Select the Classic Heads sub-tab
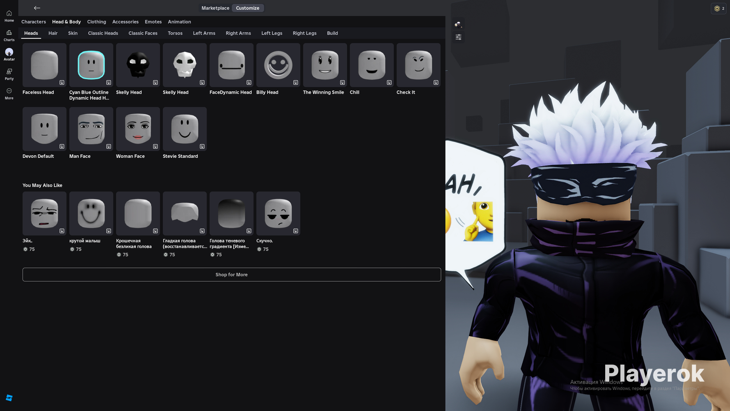 [x=103, y=33]
